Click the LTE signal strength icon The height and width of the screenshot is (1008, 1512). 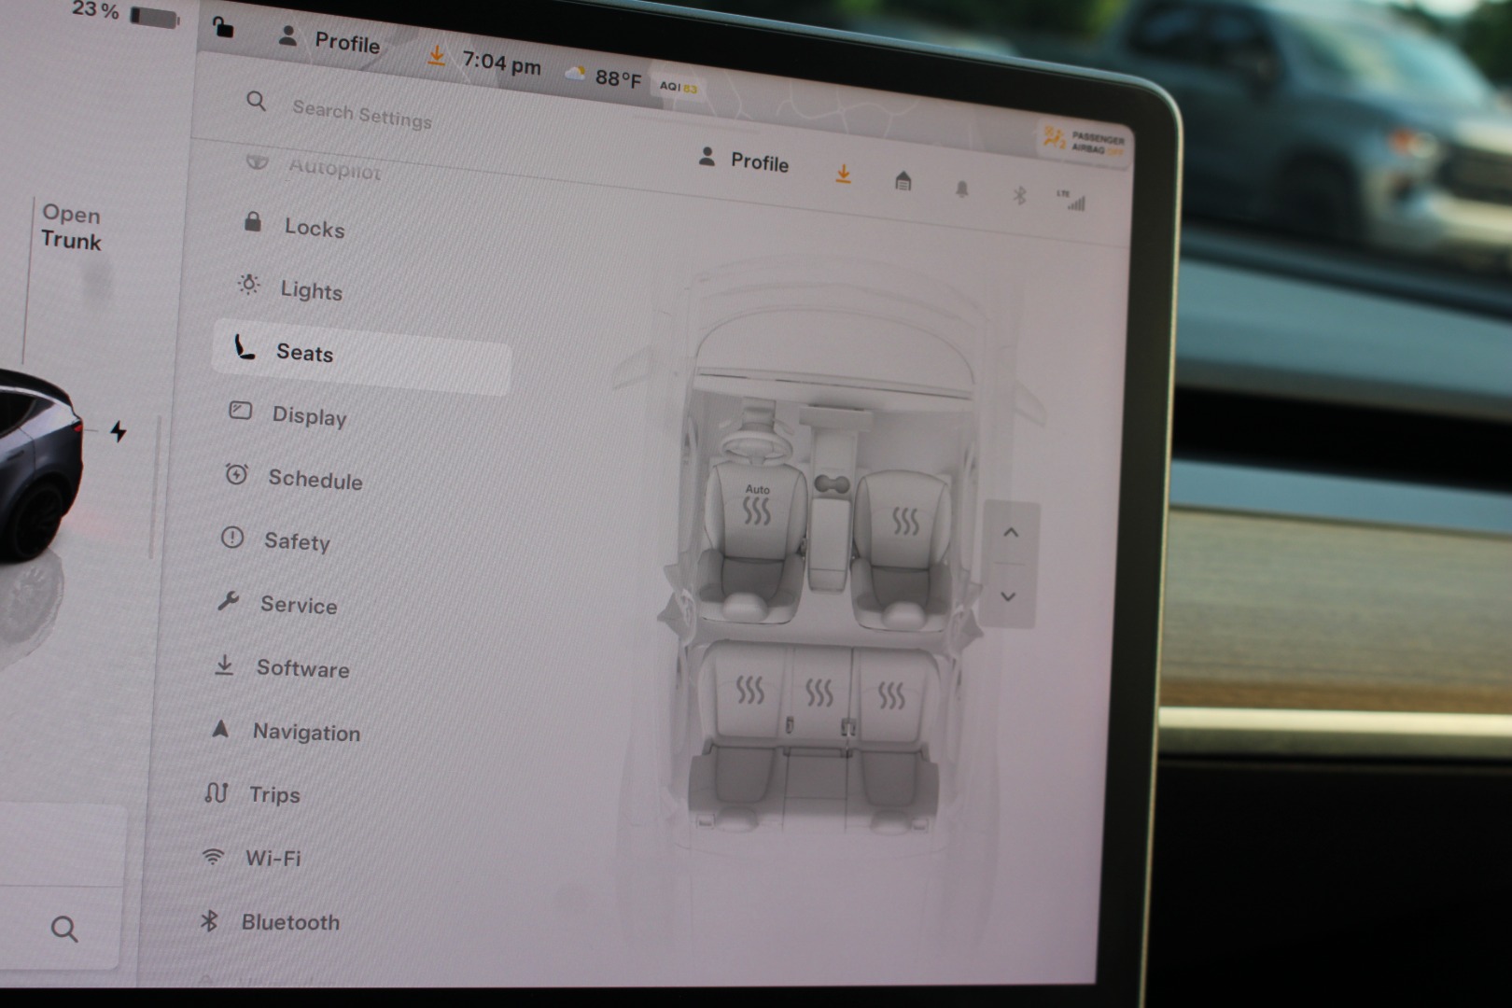coord(1071,200)
